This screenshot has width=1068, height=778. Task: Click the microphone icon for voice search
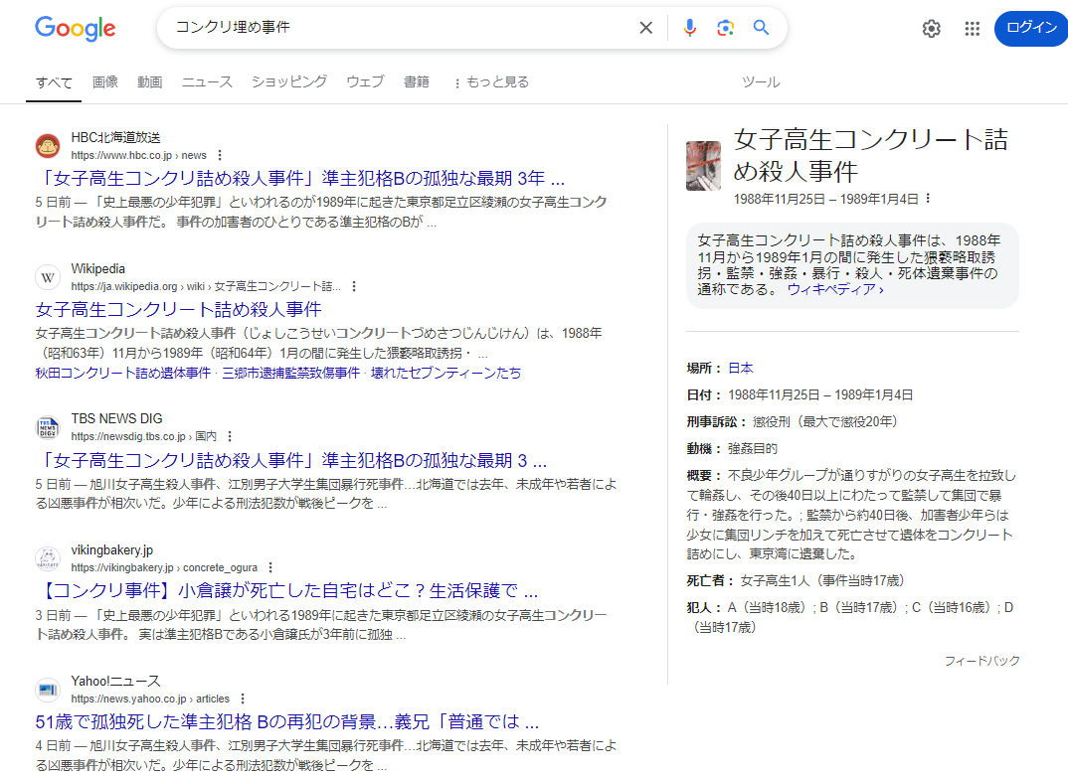[689, 28]
